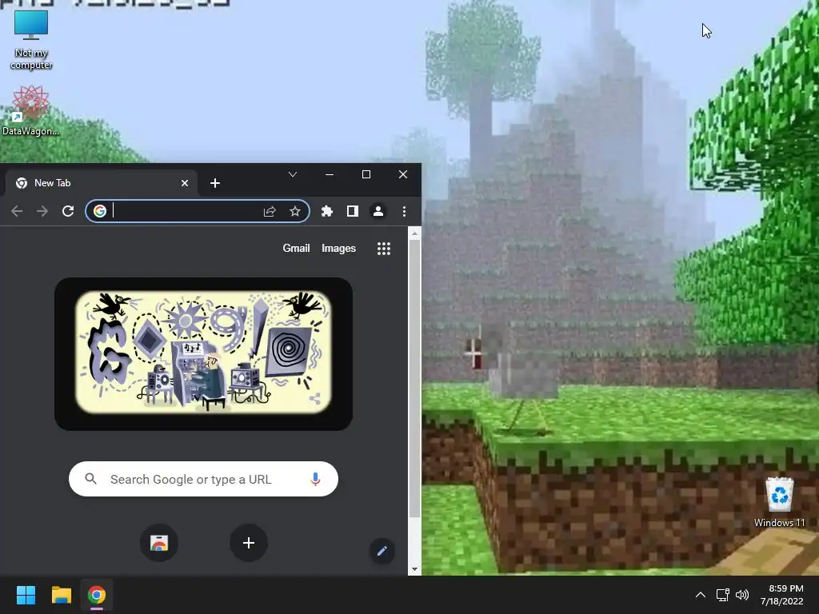Open a new Chrome tab
The width and height of the screenshot is (819, 614).
tap(214, 183)
